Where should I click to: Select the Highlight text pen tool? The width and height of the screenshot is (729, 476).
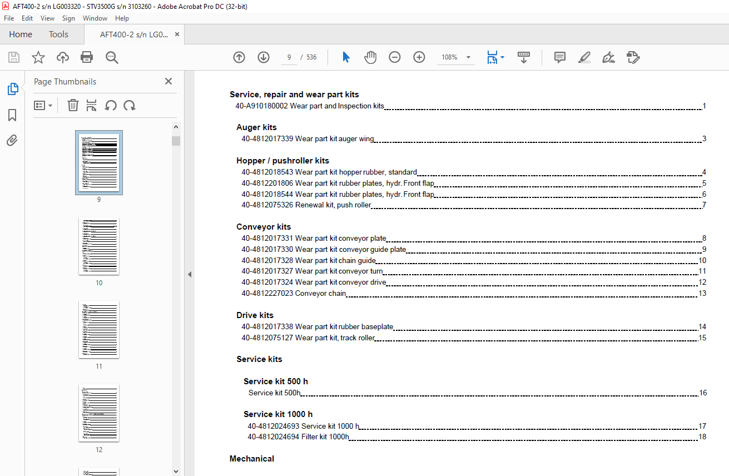click(x=584, y=57)
